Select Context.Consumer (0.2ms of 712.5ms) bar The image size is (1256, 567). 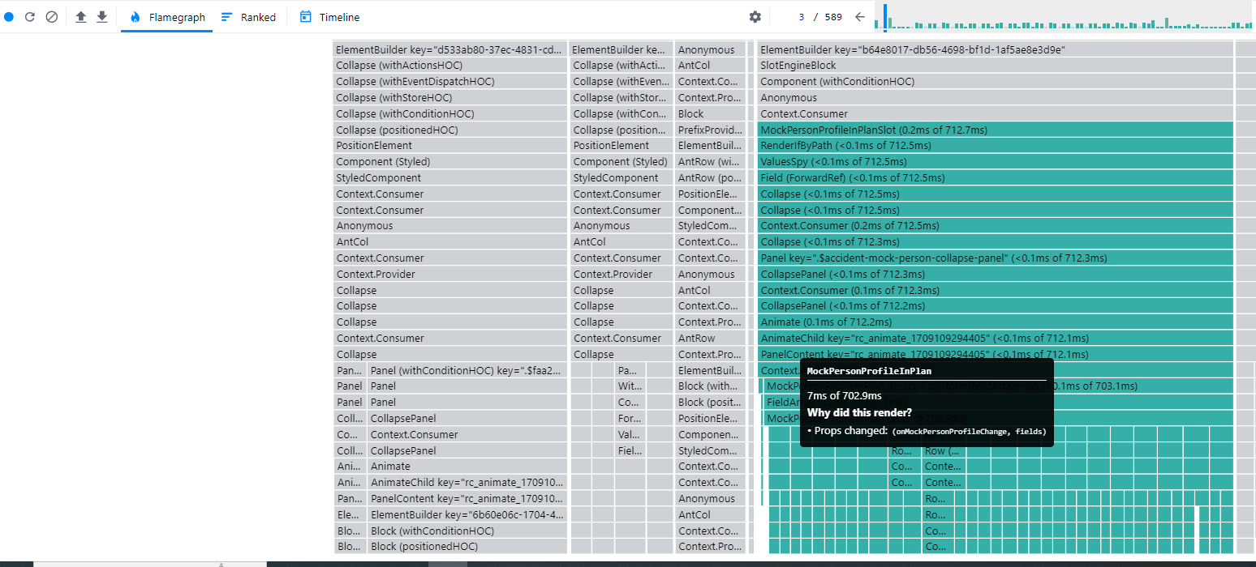[x=996, y=226]
